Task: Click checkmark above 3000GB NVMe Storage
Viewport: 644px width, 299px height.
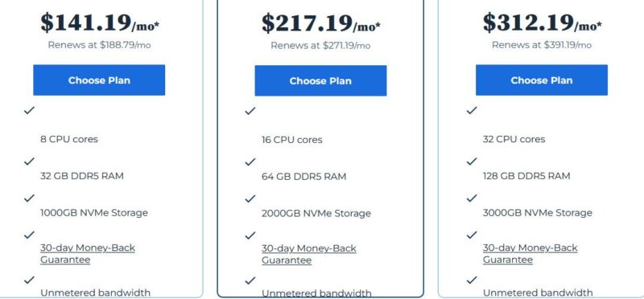Action: [472, 198]
